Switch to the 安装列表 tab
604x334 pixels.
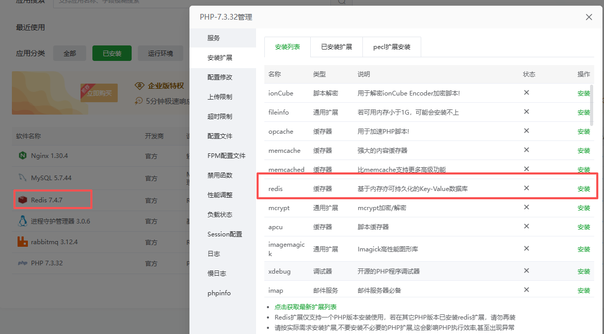[x=288, y=47]
